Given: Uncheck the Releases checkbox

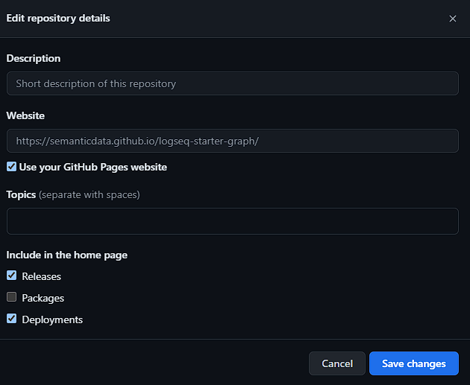Looking at the screenshot, I should (12, 276).
